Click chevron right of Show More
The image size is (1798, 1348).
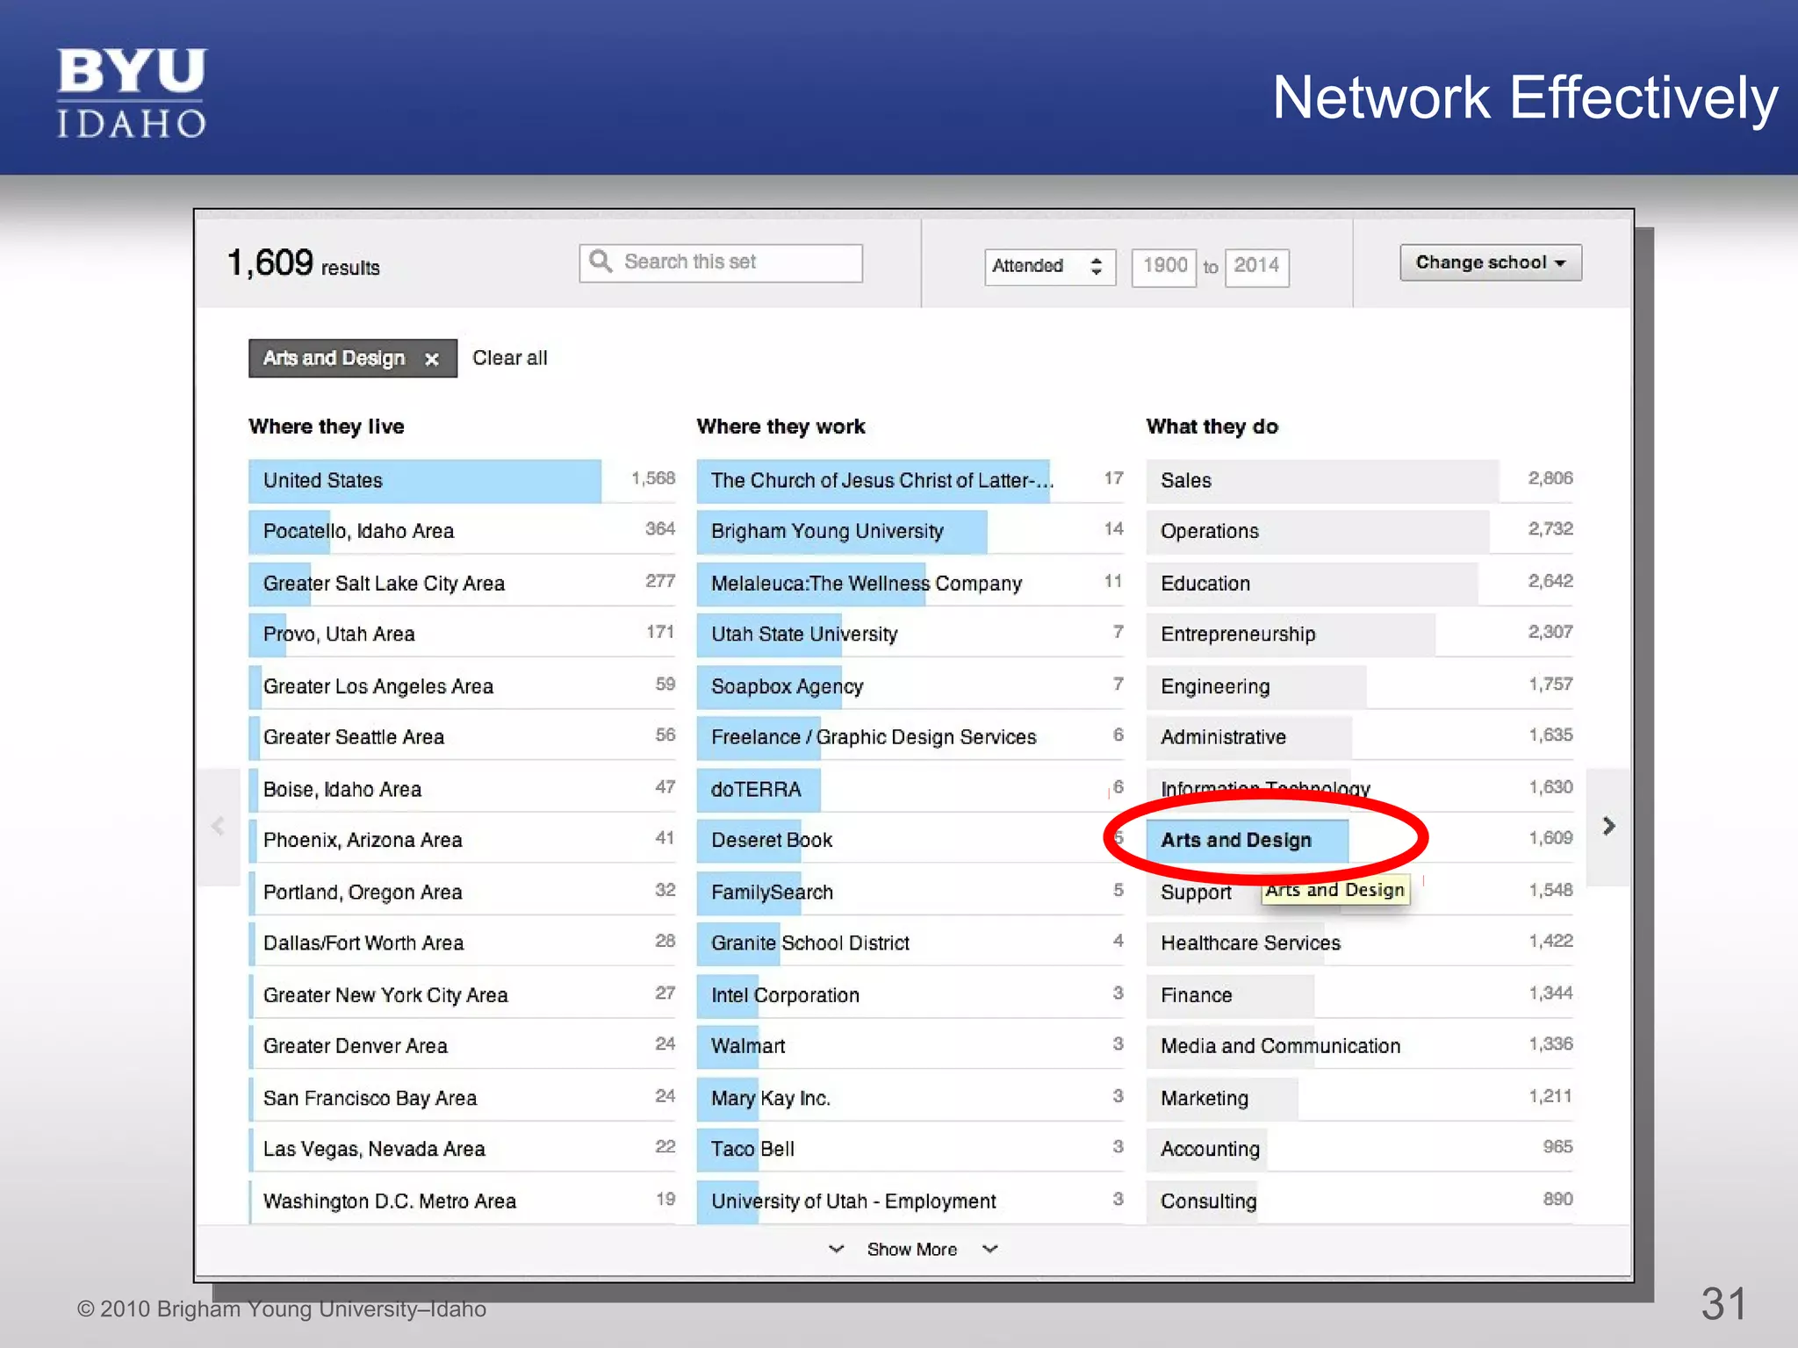pyautogui.click(x=990, y=1249)
